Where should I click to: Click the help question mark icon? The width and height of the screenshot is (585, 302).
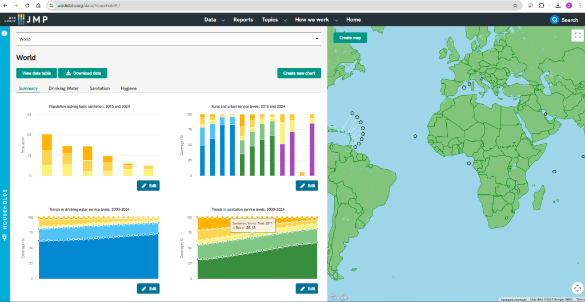click(4, 34)
